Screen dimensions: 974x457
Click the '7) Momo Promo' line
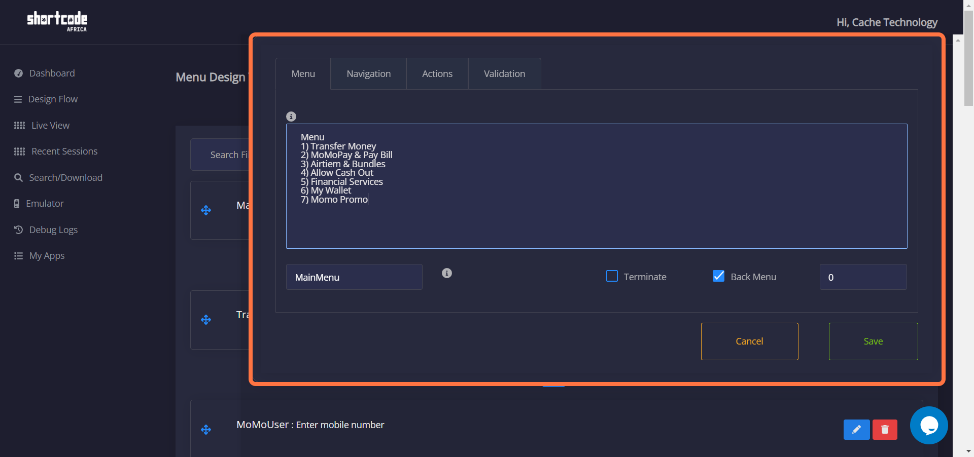point(334,200)
